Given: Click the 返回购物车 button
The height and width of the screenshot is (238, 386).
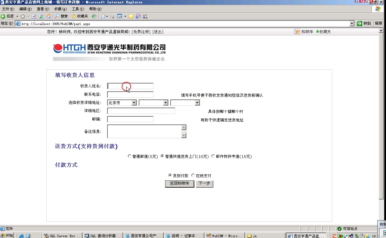Looking at the screenshot, I should pos(180,184).
